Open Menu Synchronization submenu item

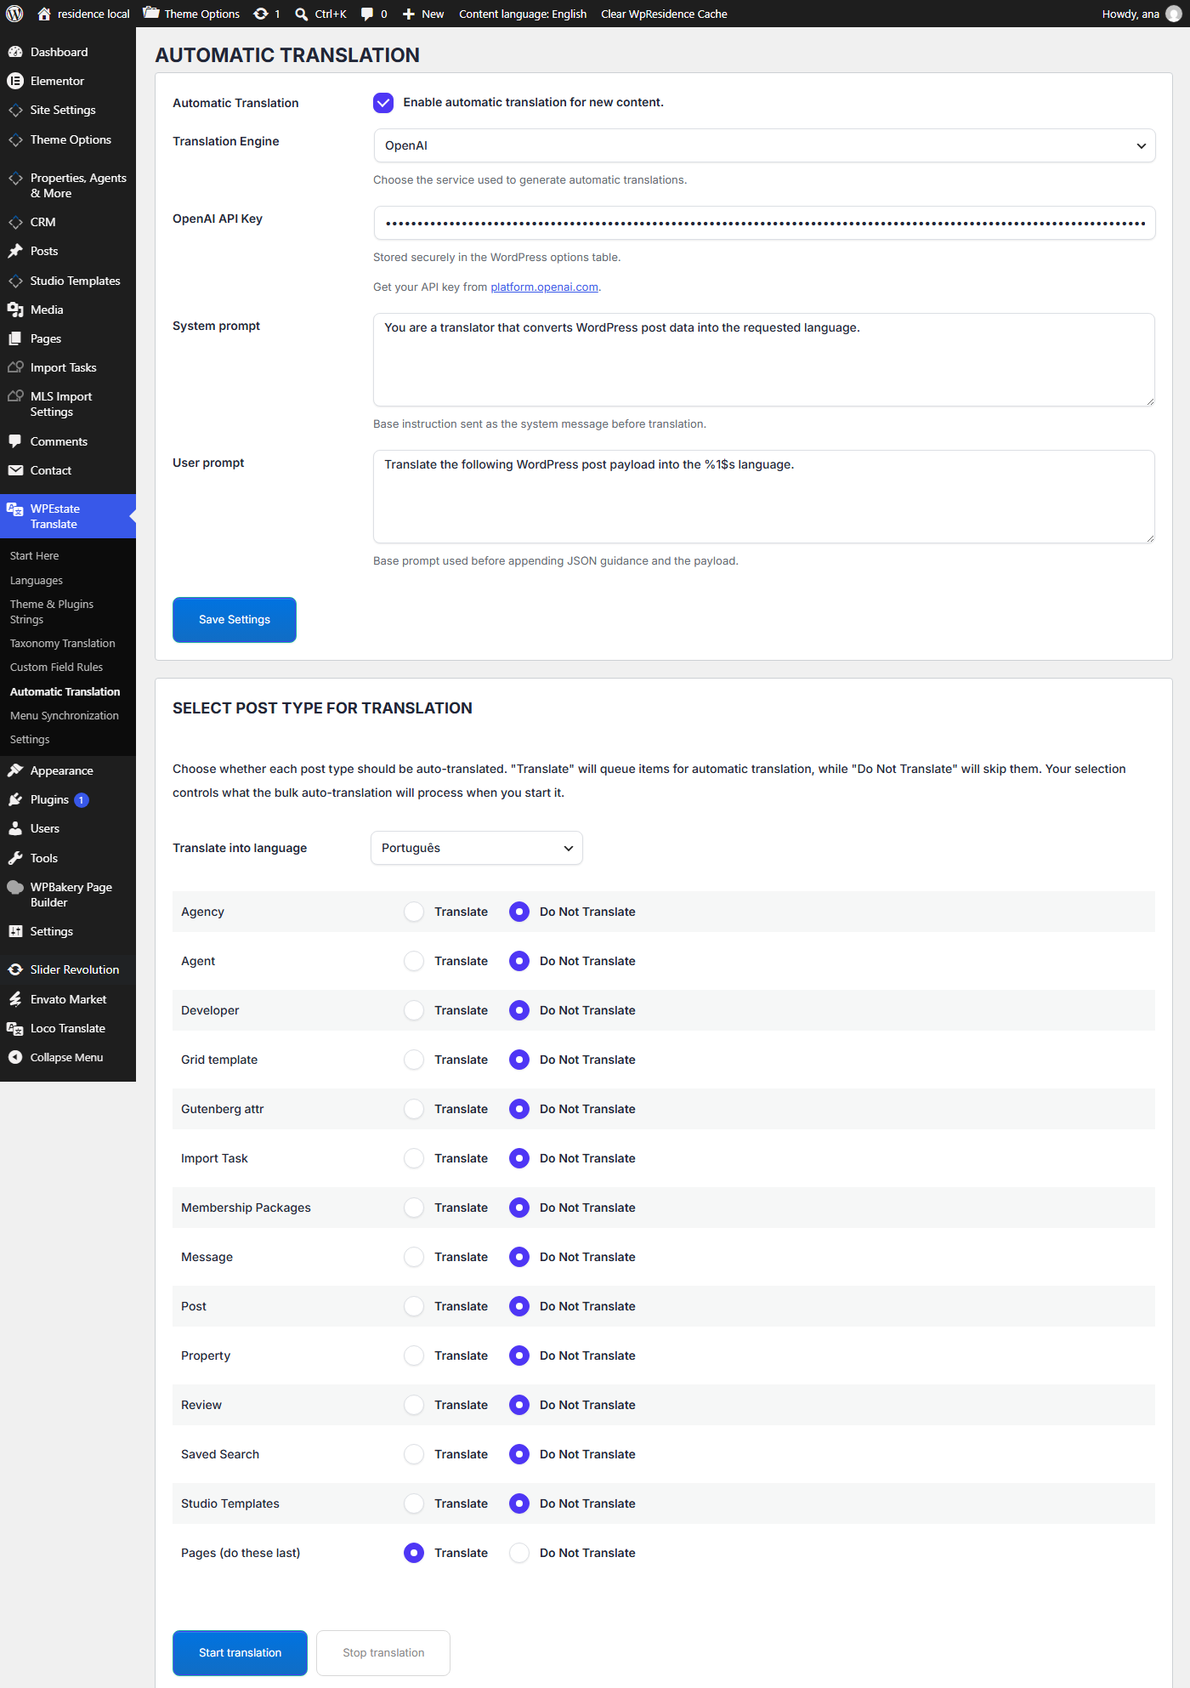(65, 715)
